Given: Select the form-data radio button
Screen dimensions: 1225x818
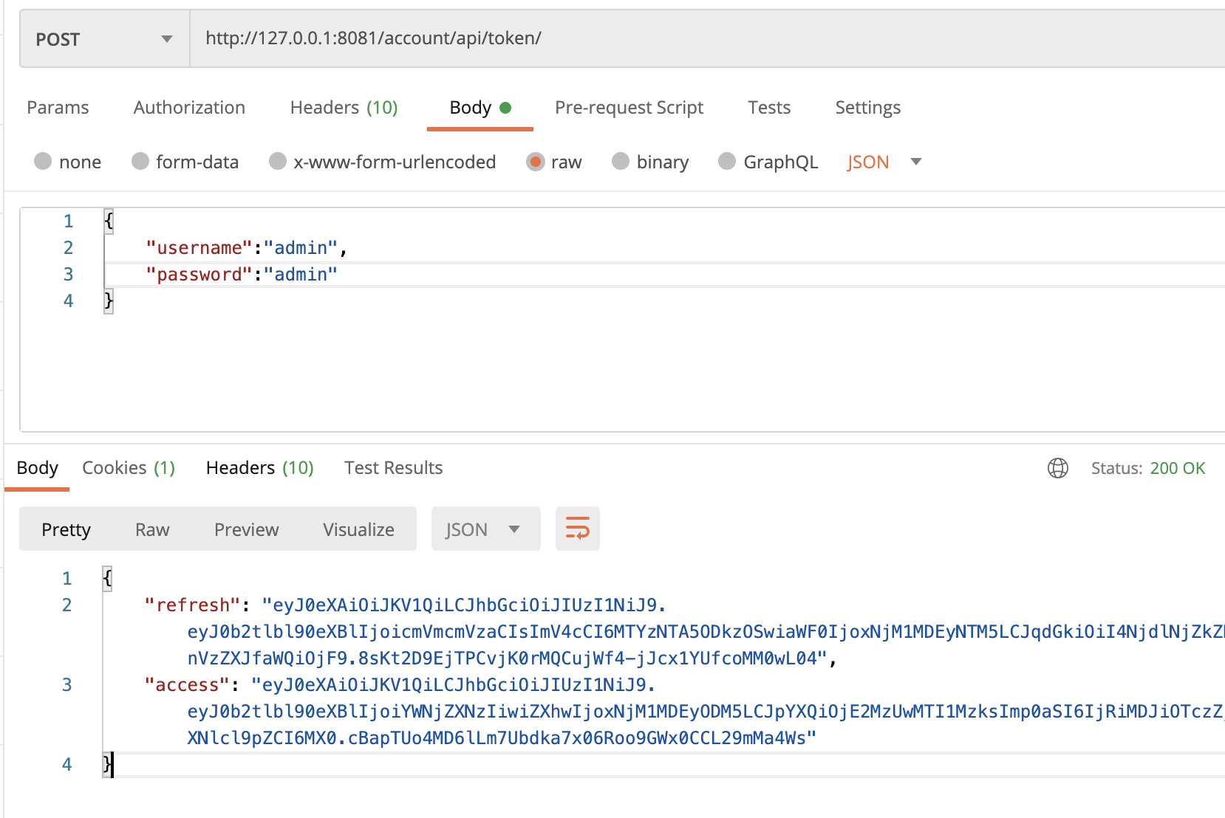Looking at the screenshot, I should [x=140, y=161].
